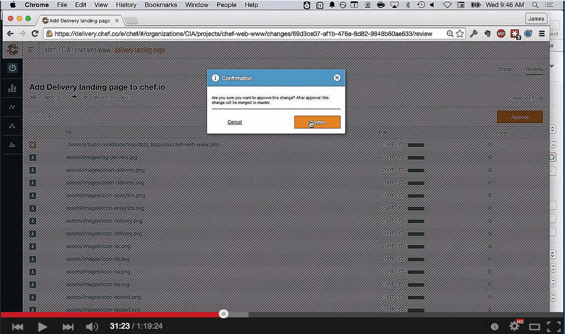
Task: Open the Chrome File menu
Action: tap(62, 5)
